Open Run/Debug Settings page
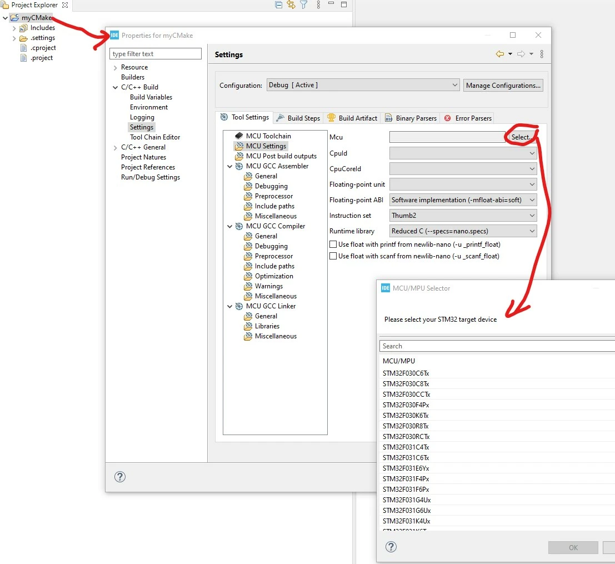The image size is (615, 564). (150, 177)
